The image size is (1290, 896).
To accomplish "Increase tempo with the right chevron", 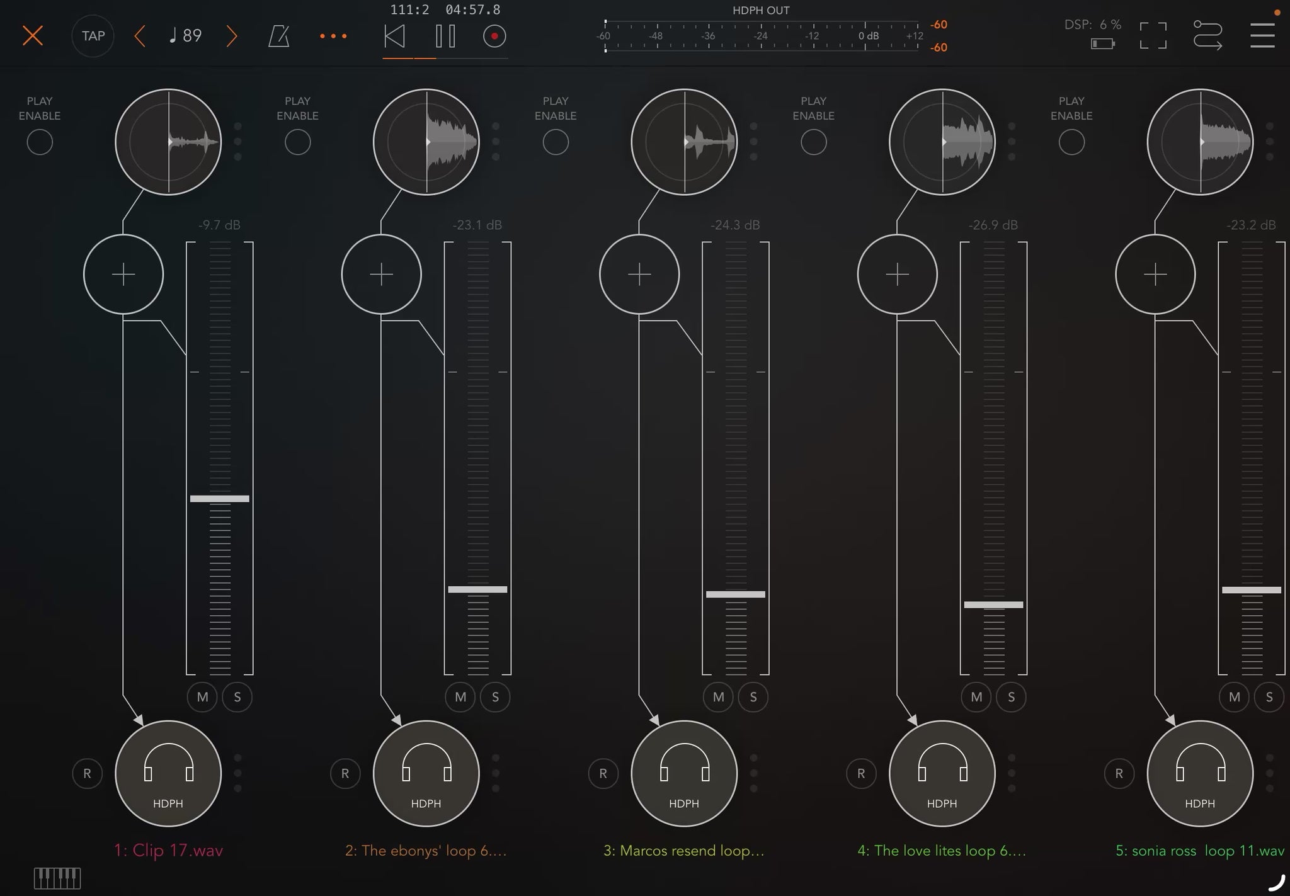I will pyautogui.click(x=232, y=36).
